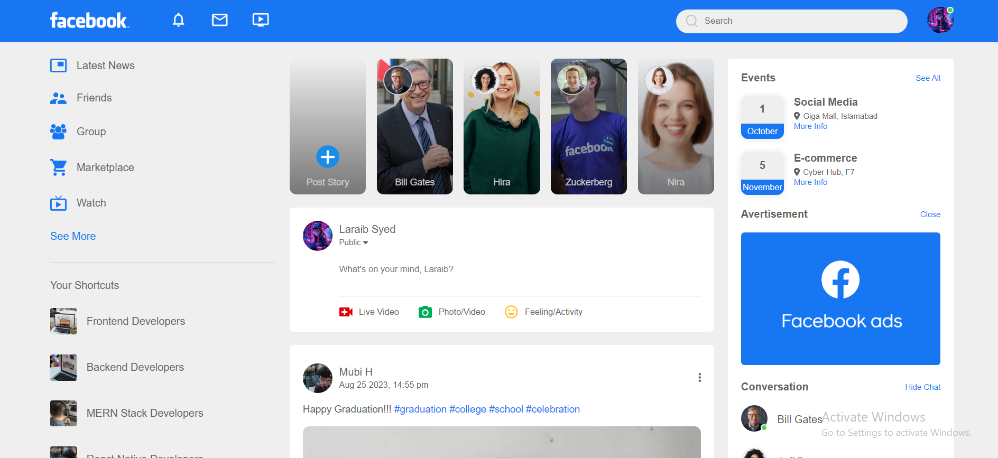Click the #graduation hashtag
Viewport: 998px width, 458px height.
(x=420, y=409)
